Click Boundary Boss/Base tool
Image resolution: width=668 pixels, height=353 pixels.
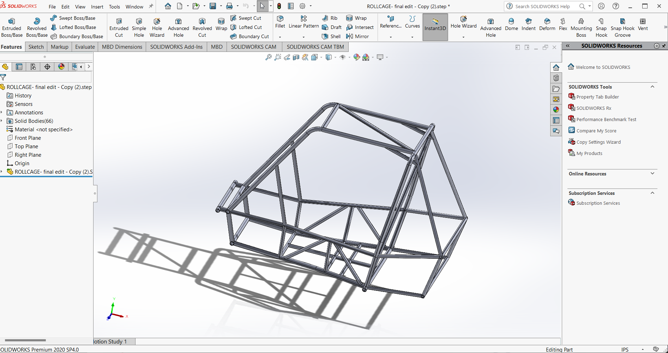(x=77, y=36)
